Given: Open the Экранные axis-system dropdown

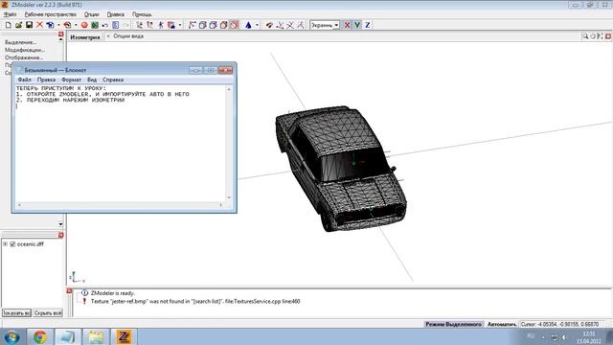Looking at the screenshot, I should pos(325,25).
